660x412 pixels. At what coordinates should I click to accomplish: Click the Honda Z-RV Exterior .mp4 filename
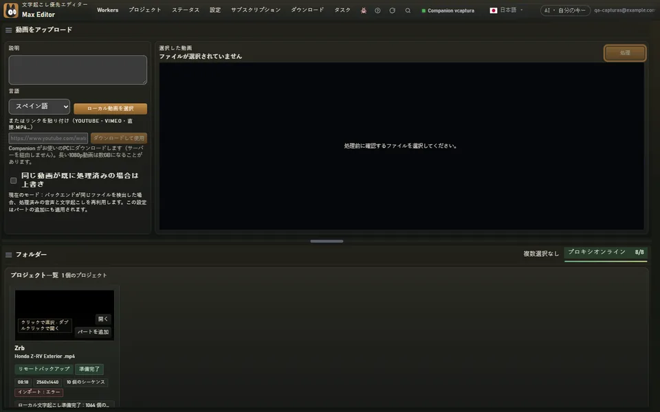45,356
